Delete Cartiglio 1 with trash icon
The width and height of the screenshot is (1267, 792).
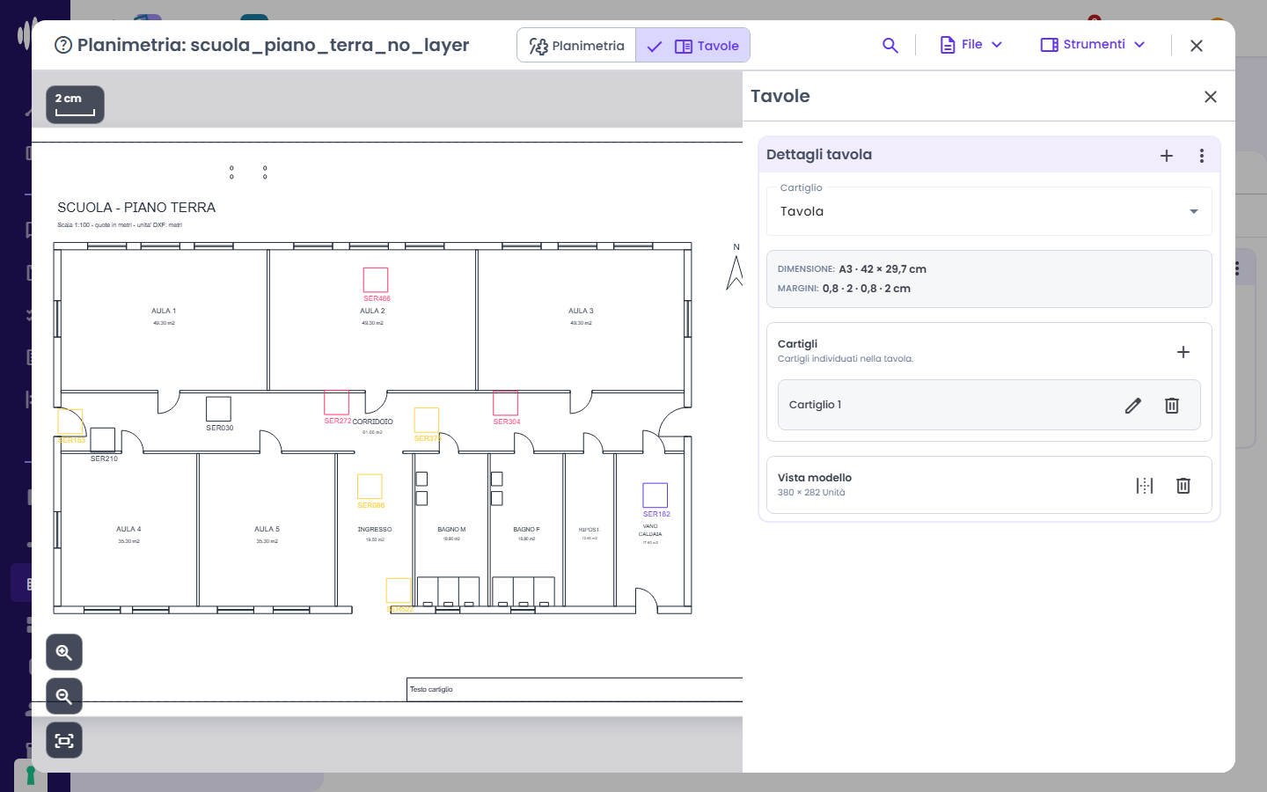[1172, 406]
